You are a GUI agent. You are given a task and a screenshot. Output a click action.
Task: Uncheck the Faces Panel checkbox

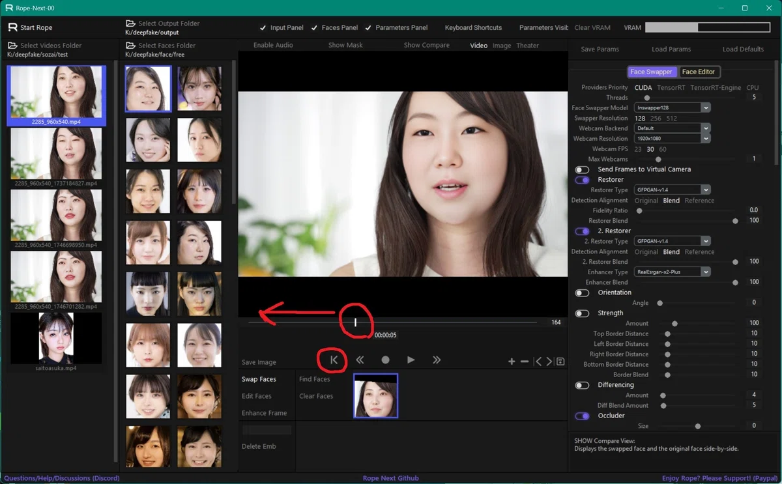click(x=315, y=28)
